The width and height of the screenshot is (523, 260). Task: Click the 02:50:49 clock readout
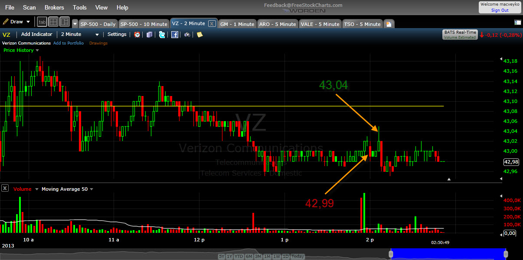tap(440, 243)
